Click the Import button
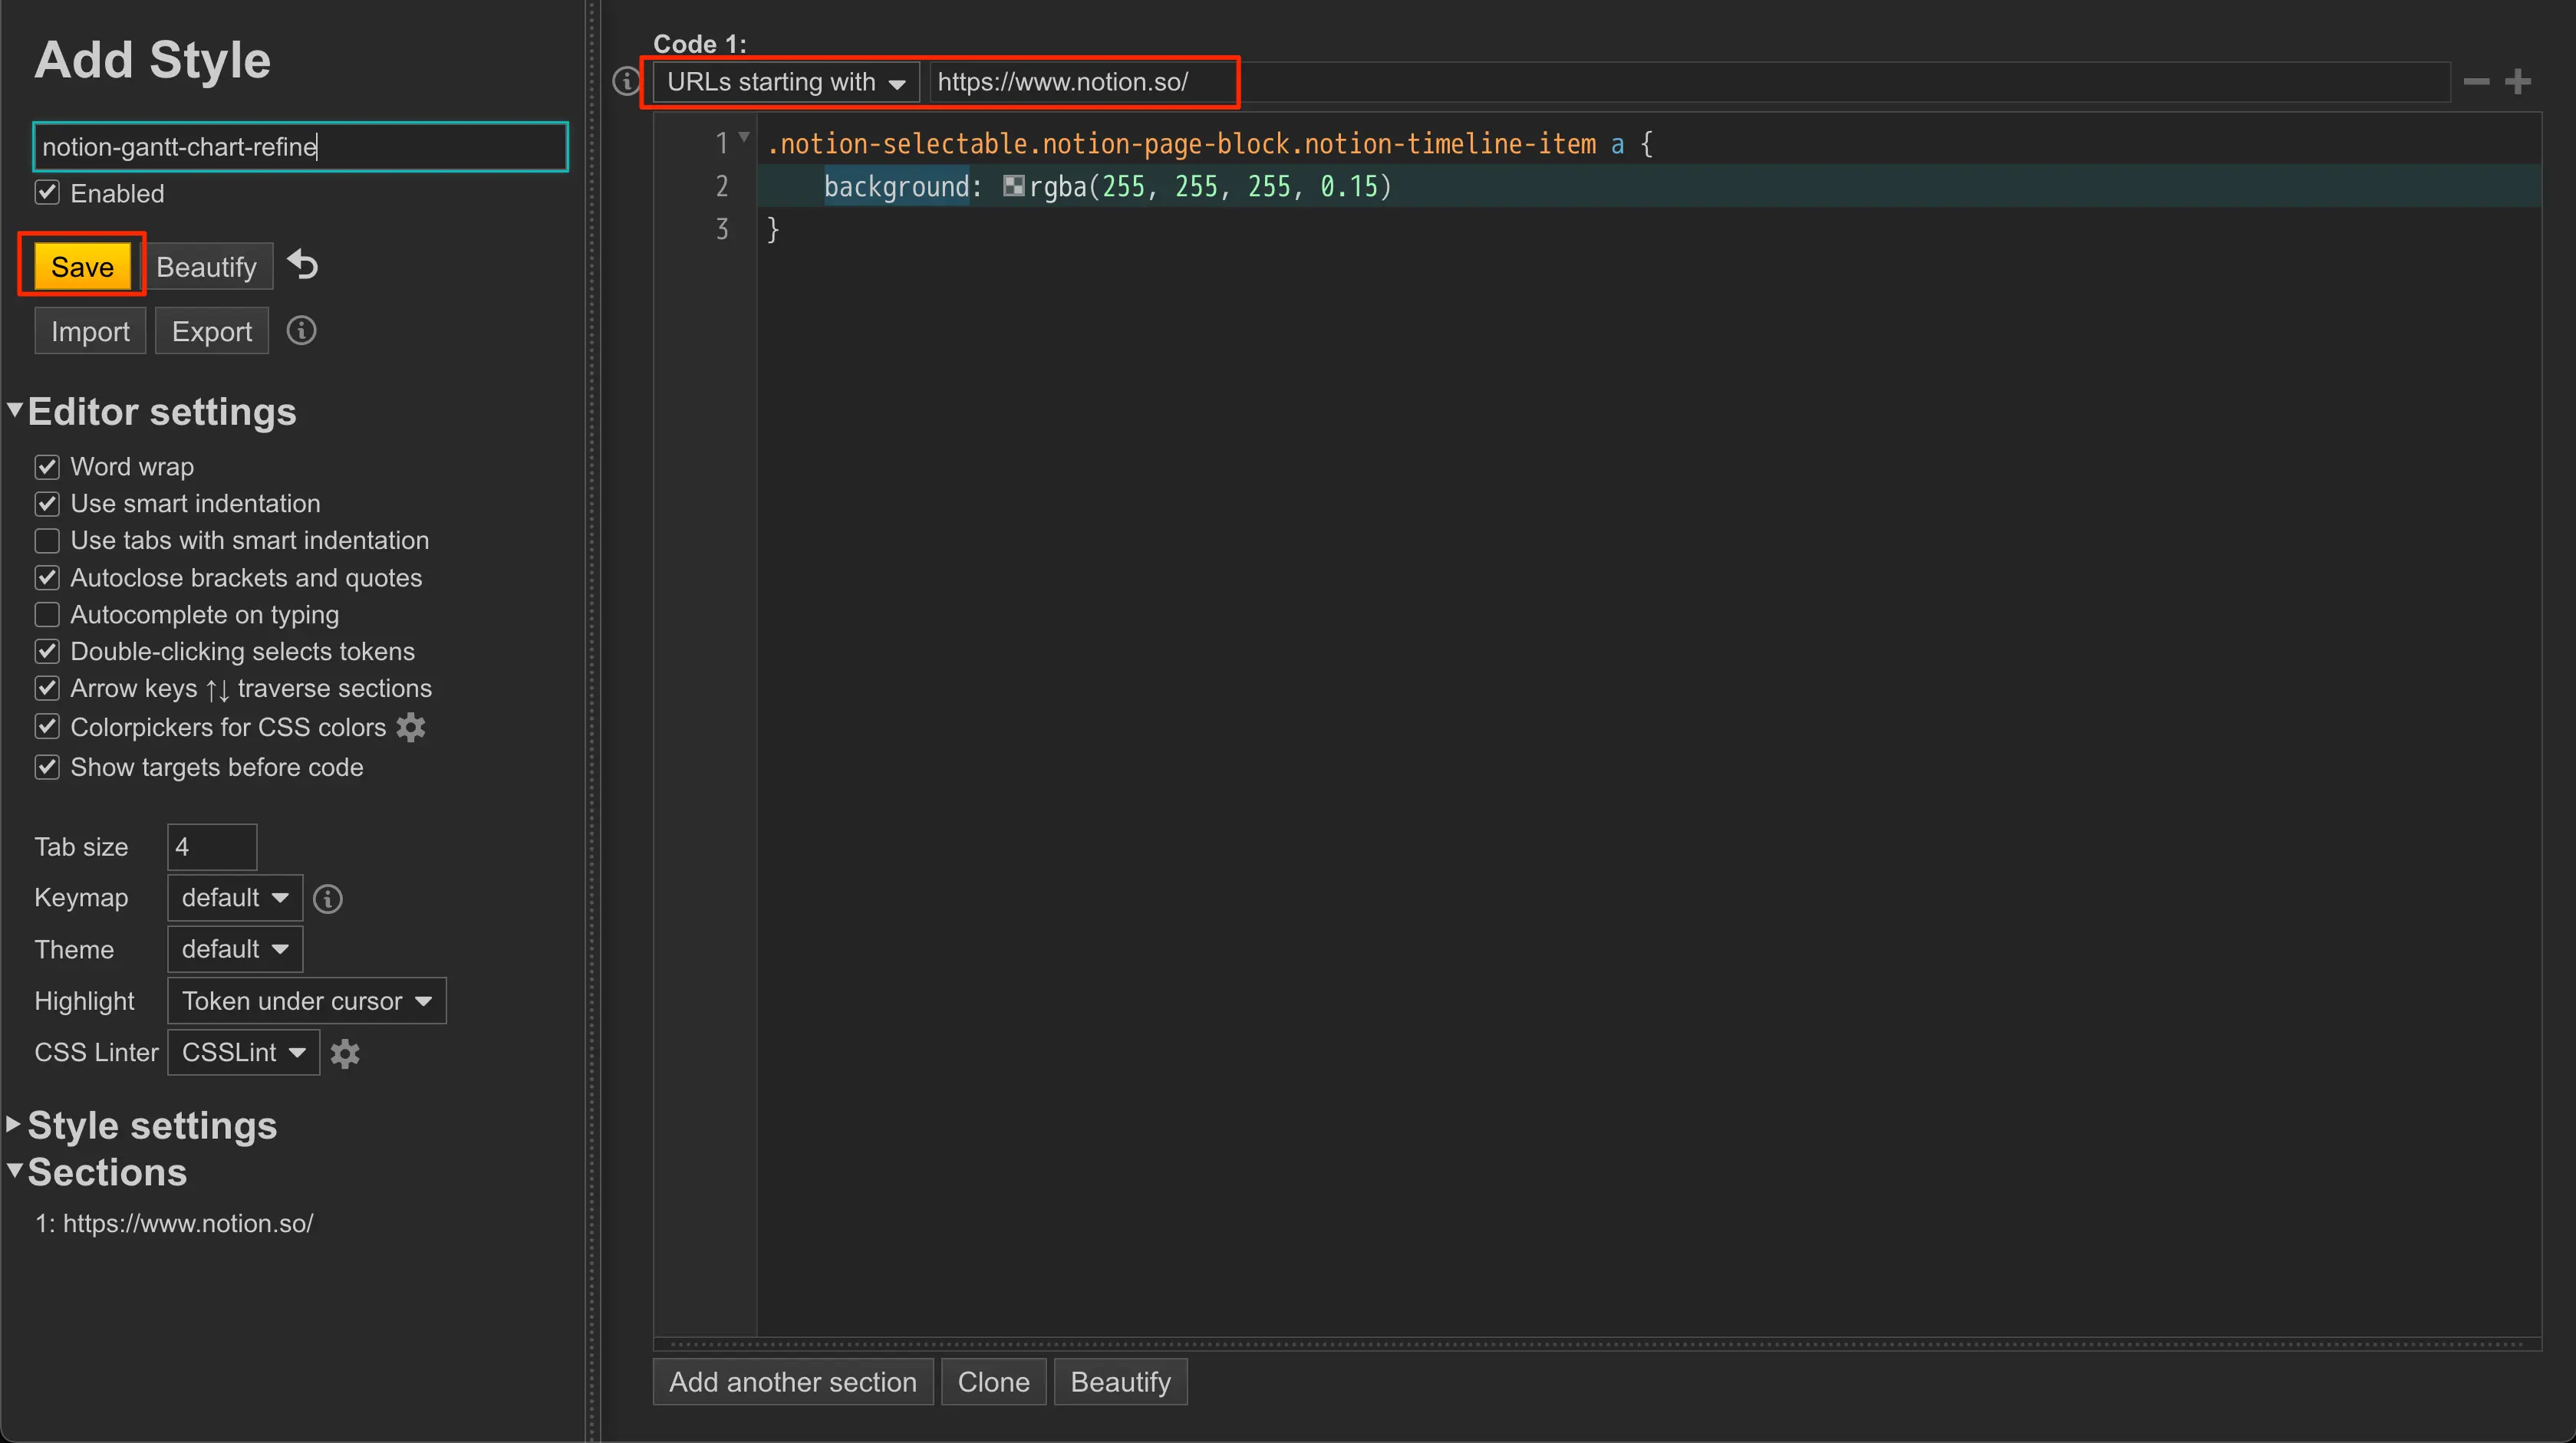The width and height of the screenshot is (2576, 1443). click(90, 332)
